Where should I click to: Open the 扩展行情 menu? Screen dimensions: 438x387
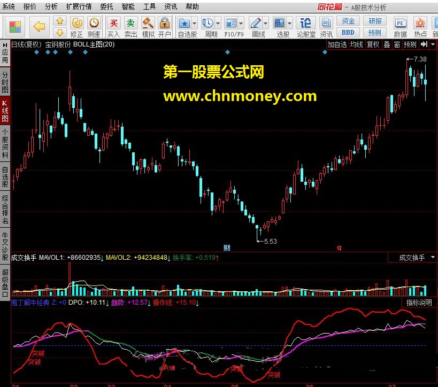tap(79, 6)
